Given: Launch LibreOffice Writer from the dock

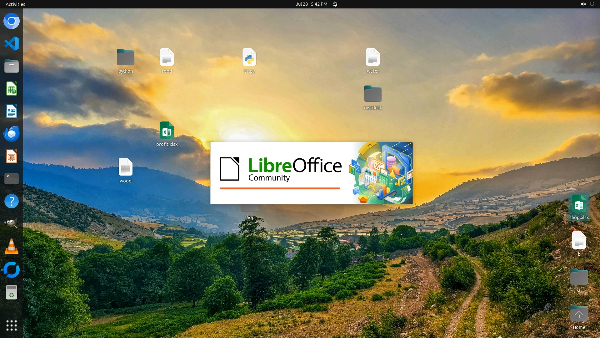Looking at the screenshot, I should 12,111.
